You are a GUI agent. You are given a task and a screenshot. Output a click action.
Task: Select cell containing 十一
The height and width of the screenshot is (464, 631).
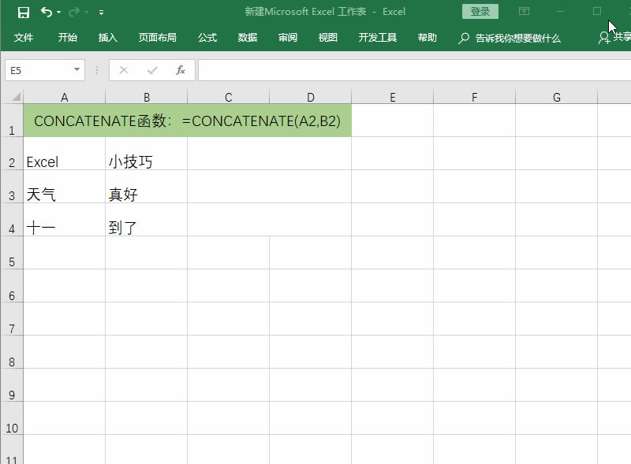pyautogui.click(x=65, y=220)
